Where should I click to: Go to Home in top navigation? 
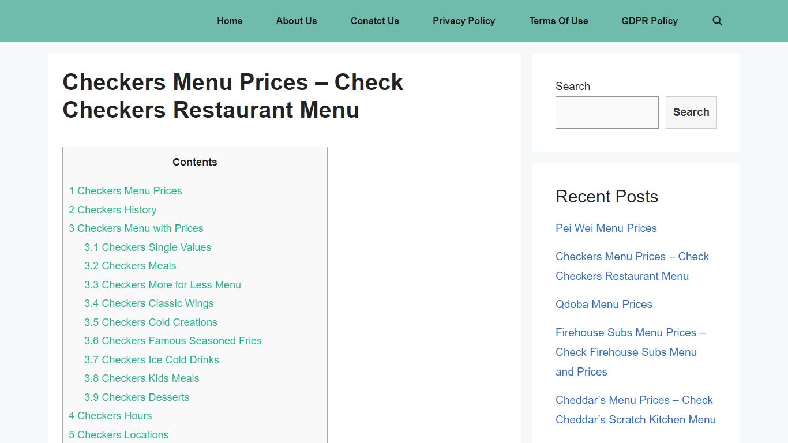[x=230, y=21]
